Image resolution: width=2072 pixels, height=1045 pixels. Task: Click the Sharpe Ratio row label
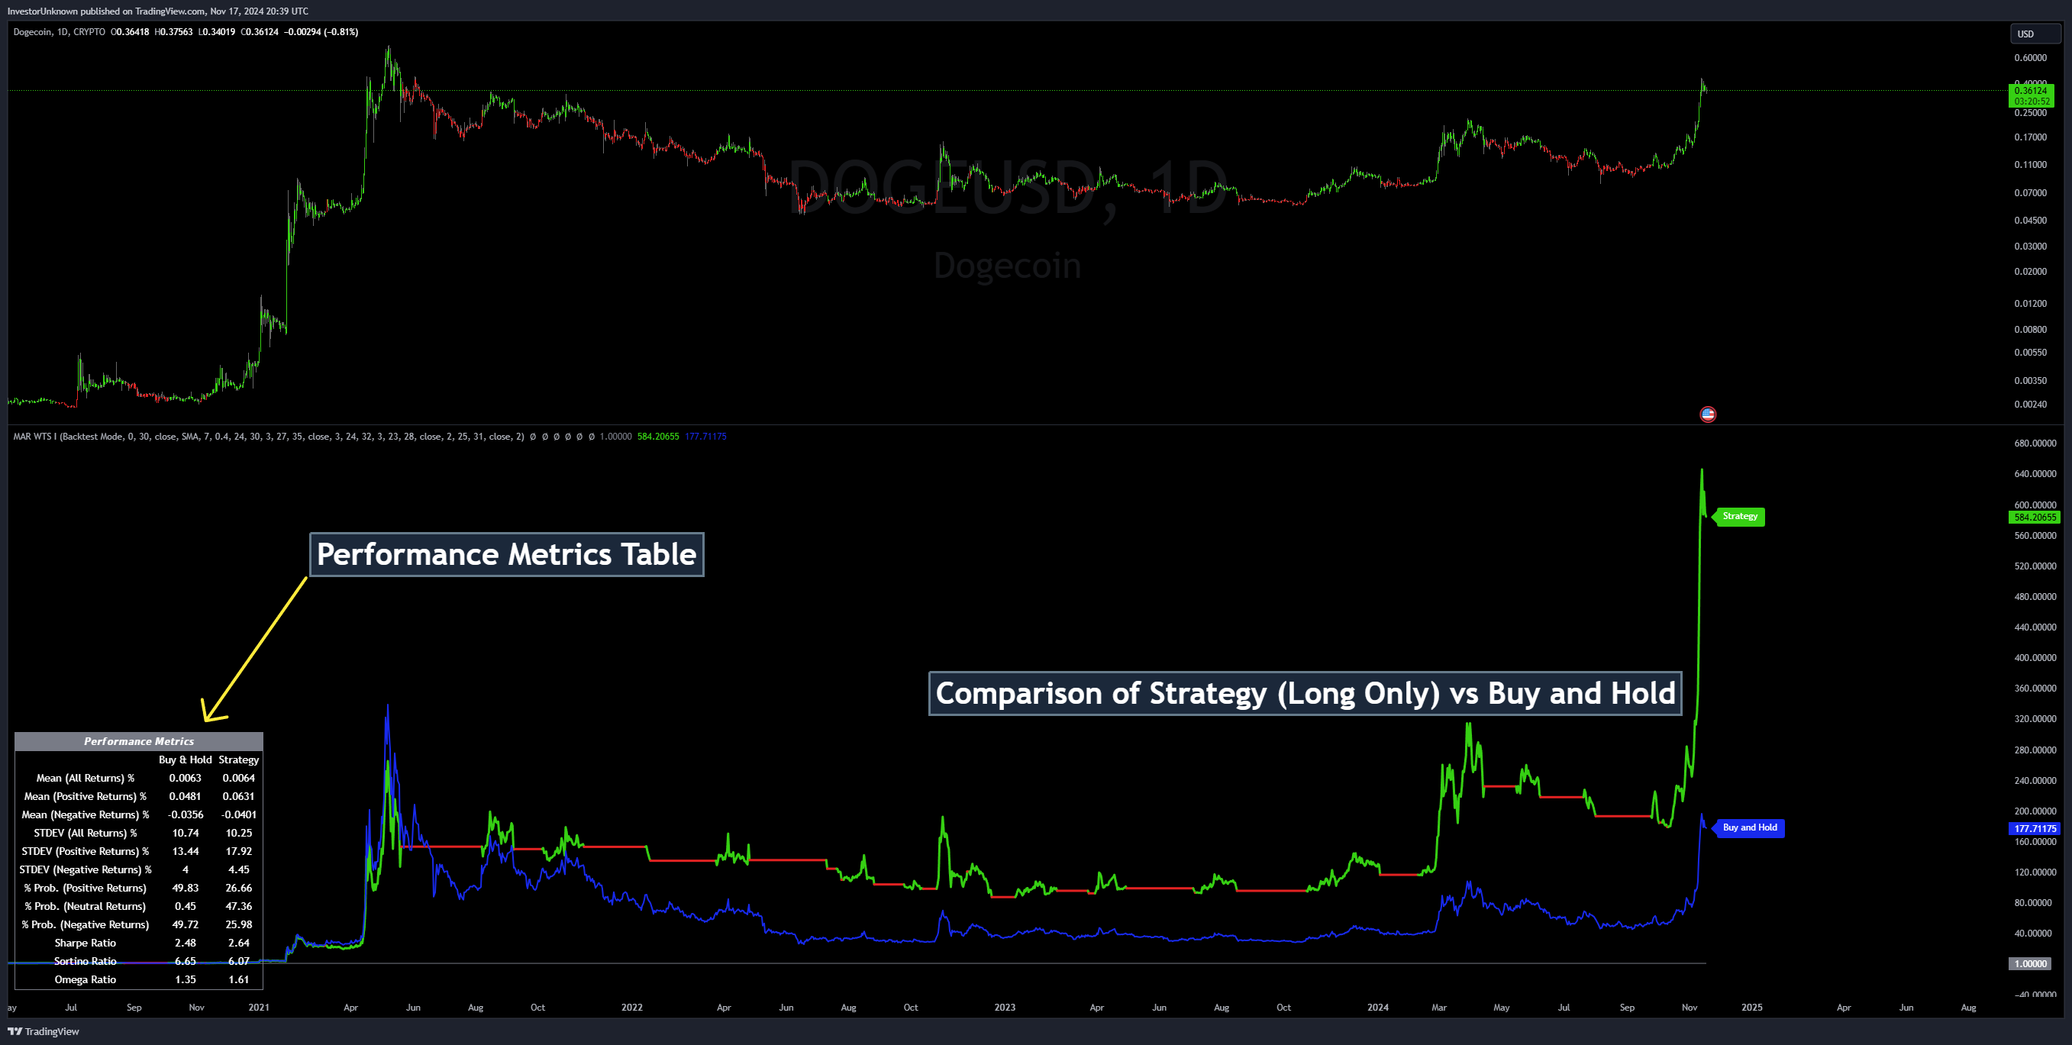(86, 943)
